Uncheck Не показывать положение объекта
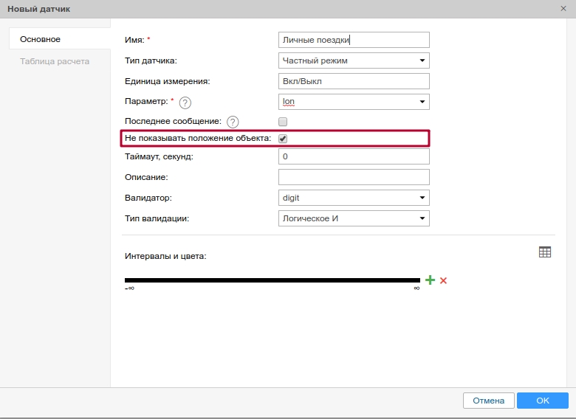 (283, 139)
